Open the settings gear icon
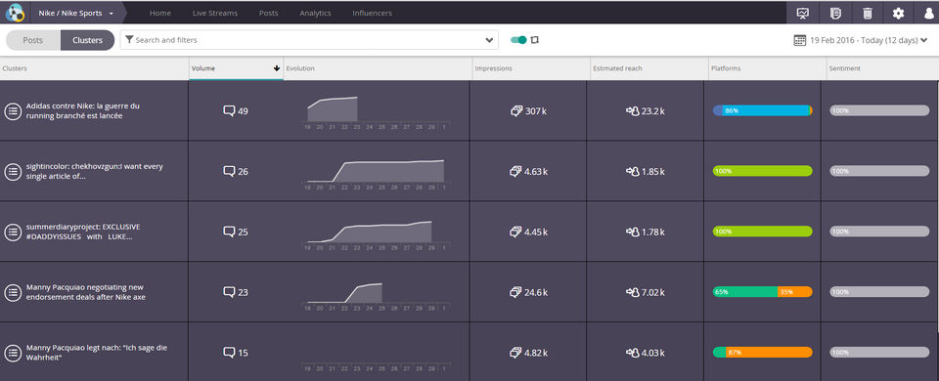The height and width of the screenshot is (381, 939). tap(898, 13)
